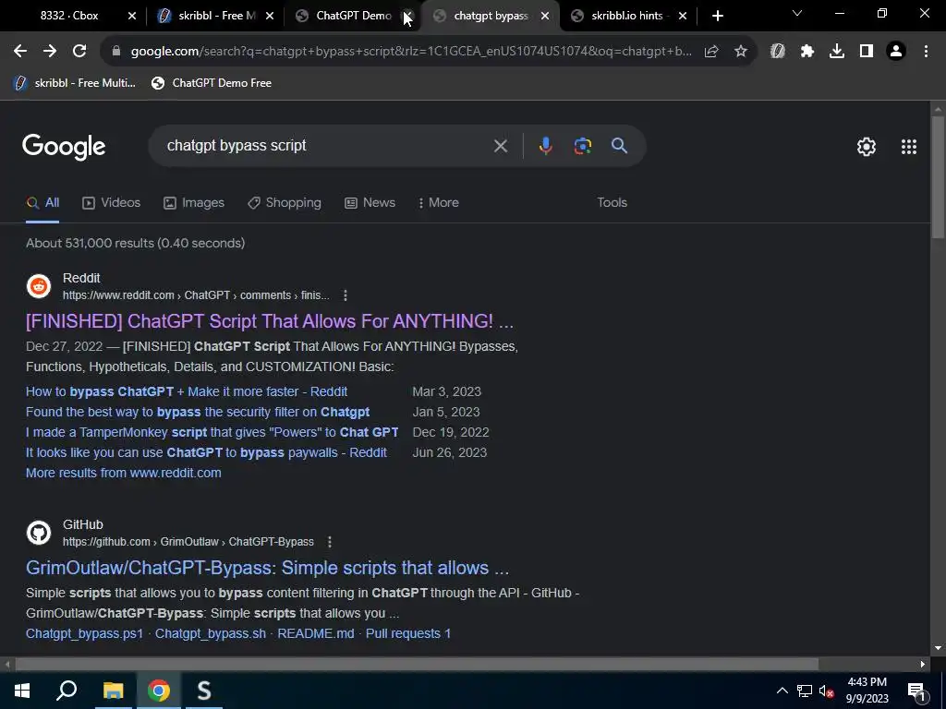
Task: Close the chatgpt bypass tab
Action: (545, 17)
